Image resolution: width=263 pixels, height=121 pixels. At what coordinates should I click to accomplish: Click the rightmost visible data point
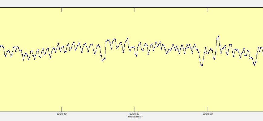coord(262,48)
